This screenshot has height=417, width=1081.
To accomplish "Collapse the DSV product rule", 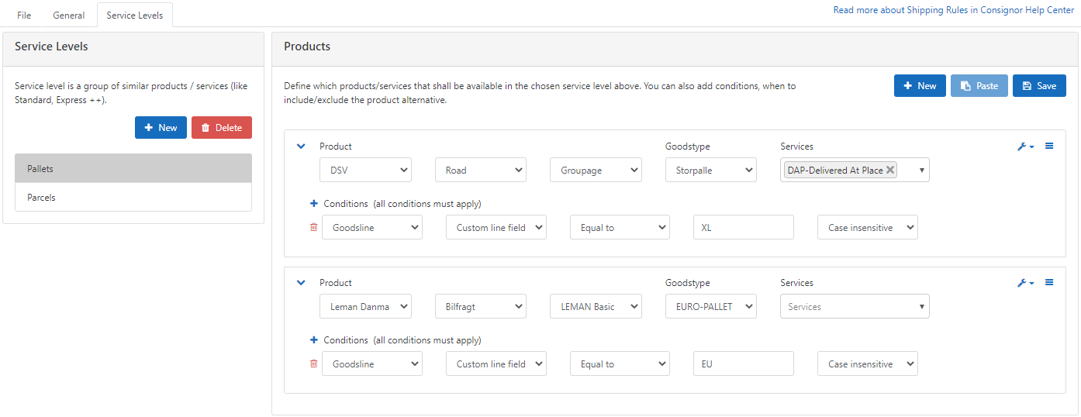I will [x=301, y=146].
